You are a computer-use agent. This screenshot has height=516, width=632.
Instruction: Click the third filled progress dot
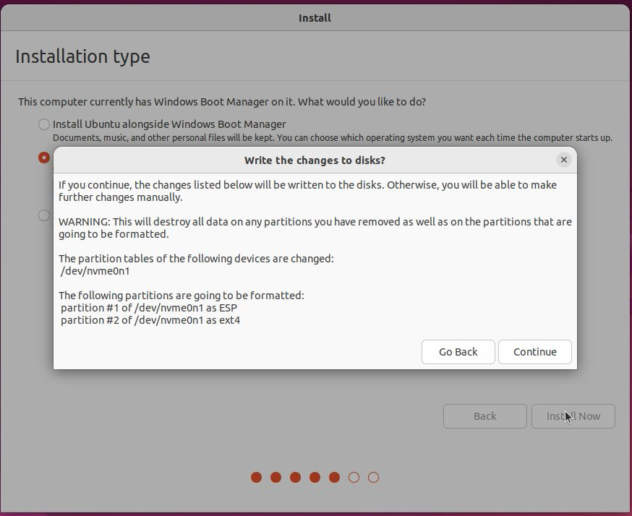295,477
